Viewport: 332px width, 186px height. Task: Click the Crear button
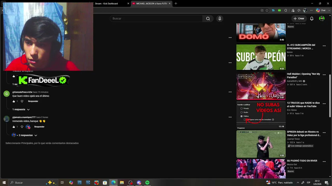point(299,19)
